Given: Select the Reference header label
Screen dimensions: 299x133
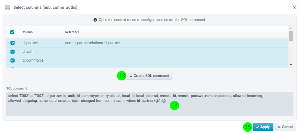Looking at the screenshot, I should coord(72,32).
